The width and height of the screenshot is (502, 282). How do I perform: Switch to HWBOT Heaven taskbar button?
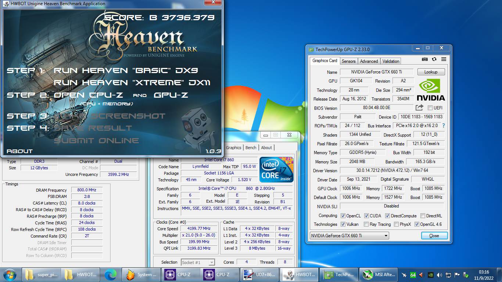click(x=298, y=274)
